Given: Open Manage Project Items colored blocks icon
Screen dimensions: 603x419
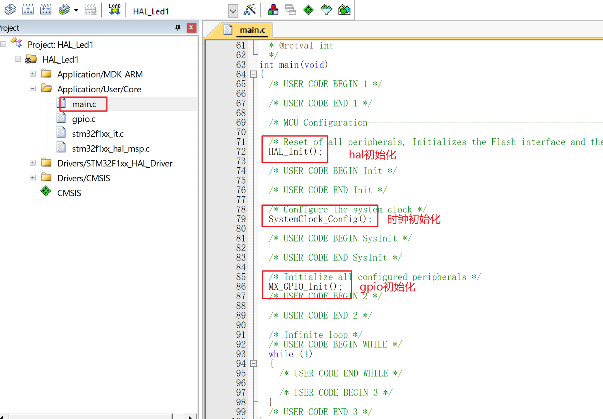Looking at the screenshot, I should click(273, 10).
